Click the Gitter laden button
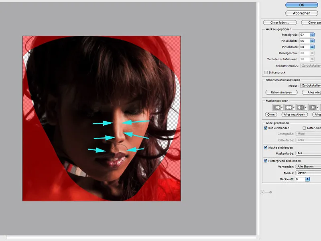This screenshot has height=241, width=321. point(279,22)
